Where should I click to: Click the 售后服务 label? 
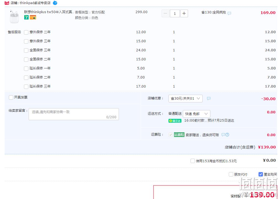pyautogui.click(x=15, y=32)
